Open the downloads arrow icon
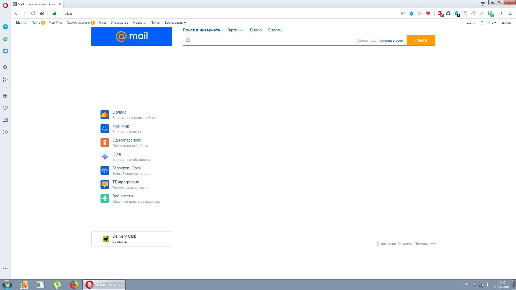 [501, 13]
